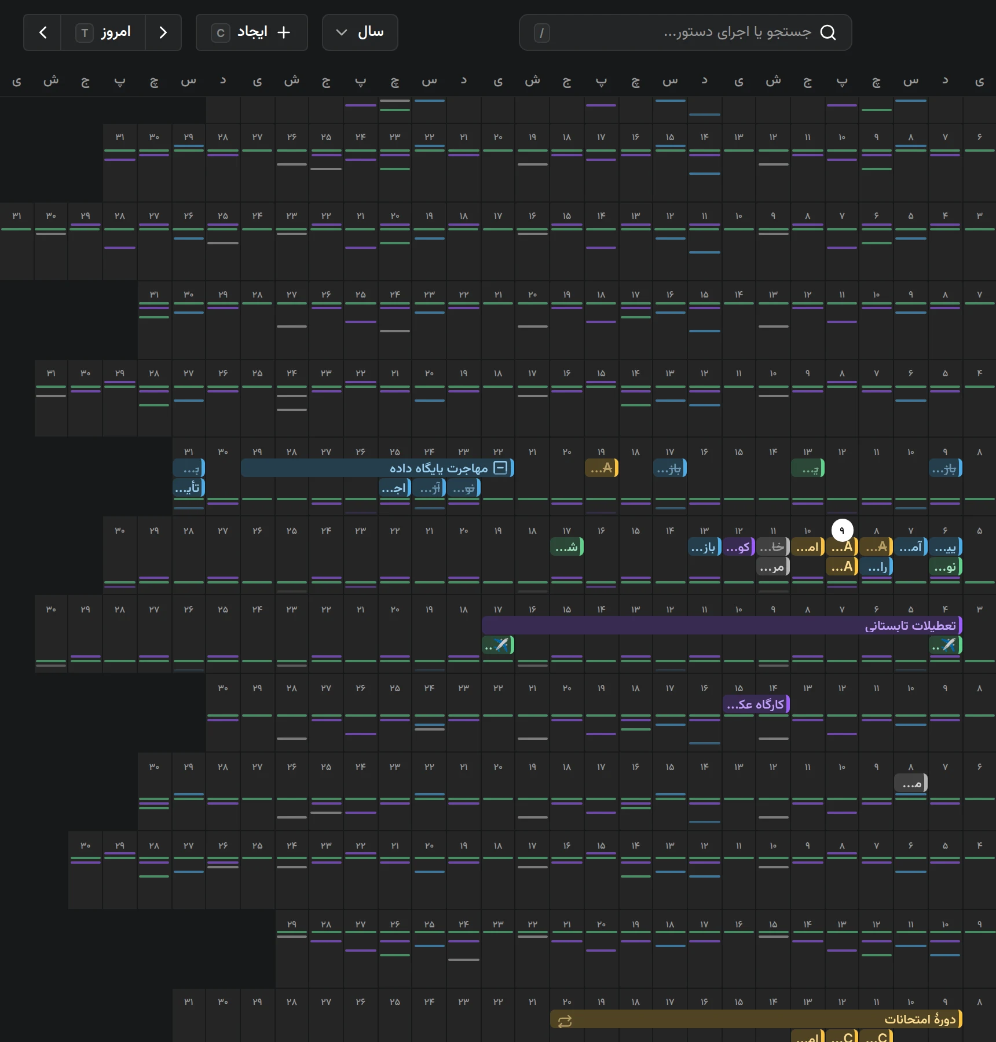The width and height of the screenshot is (996, 1042).
Task: Click the slash shortcut badge in the search bar
Action: (541, 32)
